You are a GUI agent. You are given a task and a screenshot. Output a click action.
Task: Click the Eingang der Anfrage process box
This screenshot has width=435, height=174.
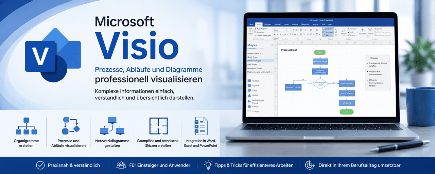[320, 62]
